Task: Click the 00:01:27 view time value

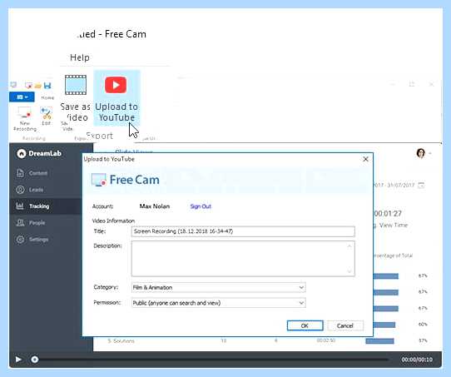Action: click(388, 214)
